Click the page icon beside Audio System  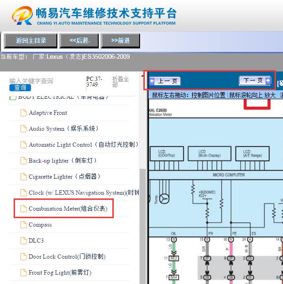(x=23, y=128)
